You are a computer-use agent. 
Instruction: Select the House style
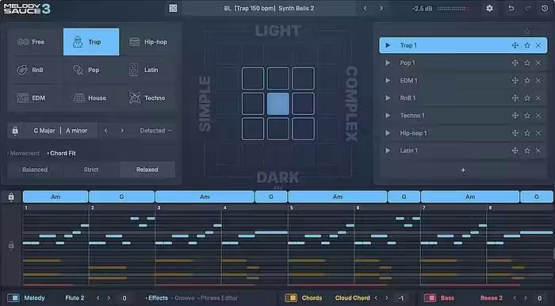pyautogui.click(x=91, y=98)
